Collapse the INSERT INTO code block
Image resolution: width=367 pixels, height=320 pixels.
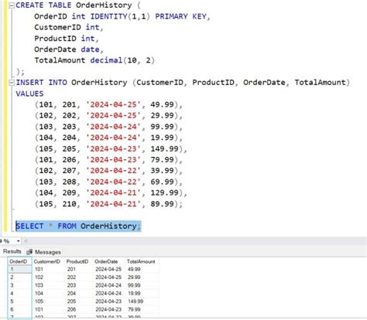tap(12, 83)
